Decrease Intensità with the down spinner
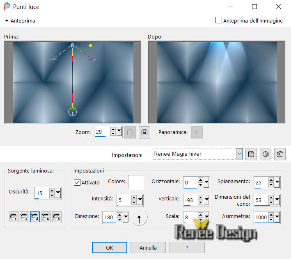Image resolution: width=291 pixels, height=259 pixels. (134, 202)
